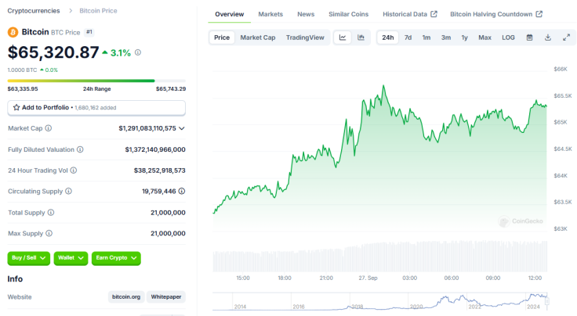
Task: Open Bitcoin Halving Countdown external link icon
Action: (539, 14)
